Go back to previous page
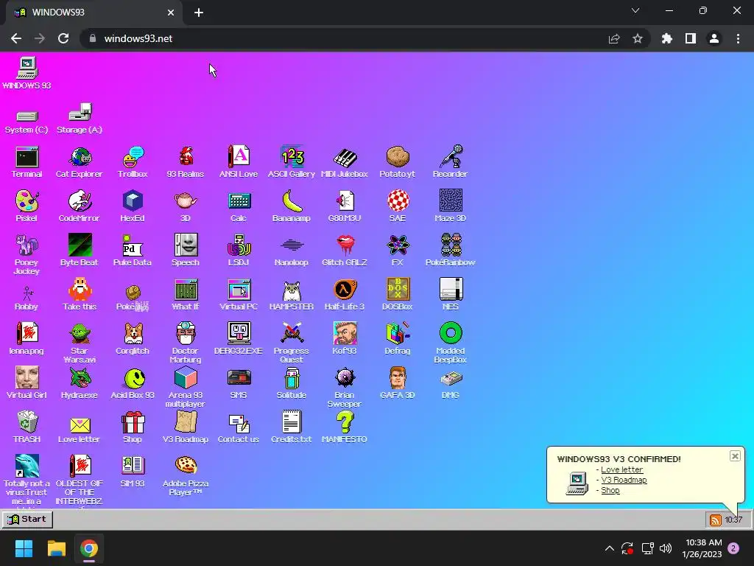Viewport: 754px width, 566px height. pyautogui.click(x=16, y=38)
